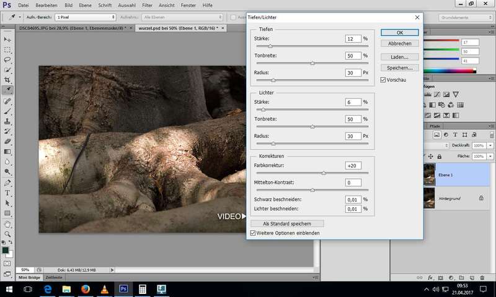
Task: Click the Farbkorrektur value field
Action: click(x=353, y=165)
